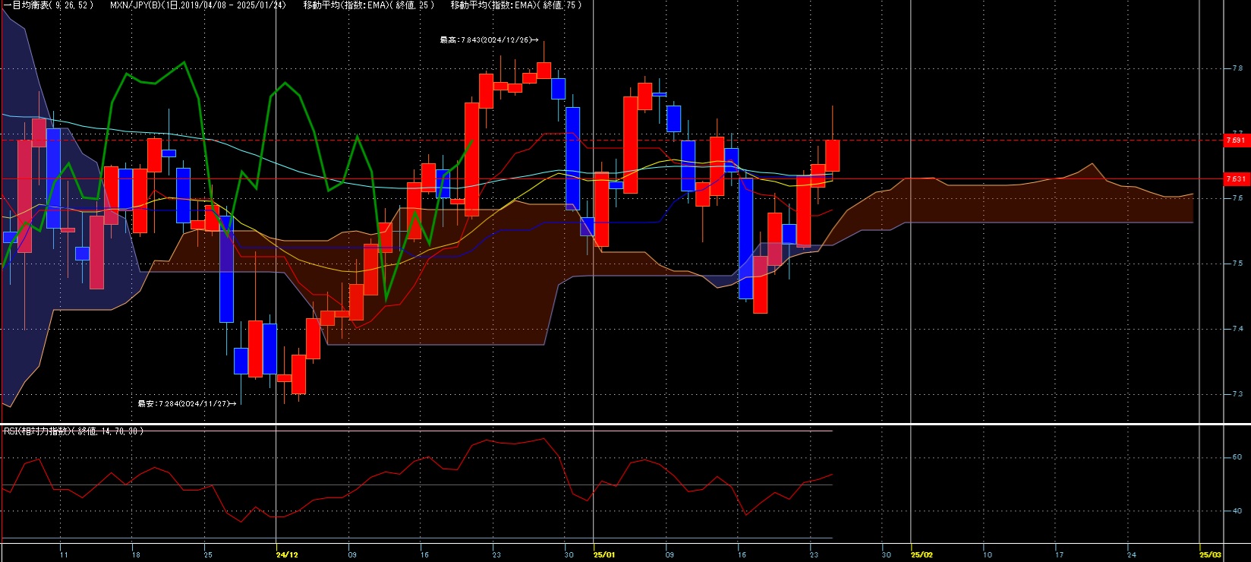Select the MXN/JPY(B) symbol and date range header

click(198, 5)
